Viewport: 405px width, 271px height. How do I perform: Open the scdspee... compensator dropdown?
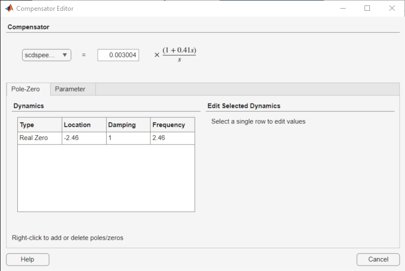47,55
